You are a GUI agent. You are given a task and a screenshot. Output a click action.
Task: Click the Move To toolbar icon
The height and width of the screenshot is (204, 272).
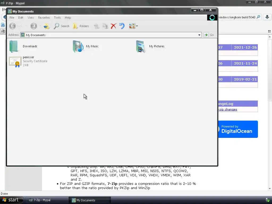pos(97,26)
